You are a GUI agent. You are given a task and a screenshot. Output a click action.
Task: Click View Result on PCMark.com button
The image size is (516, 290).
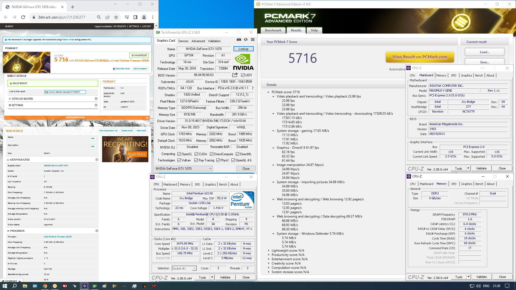(x=420, y=57)
